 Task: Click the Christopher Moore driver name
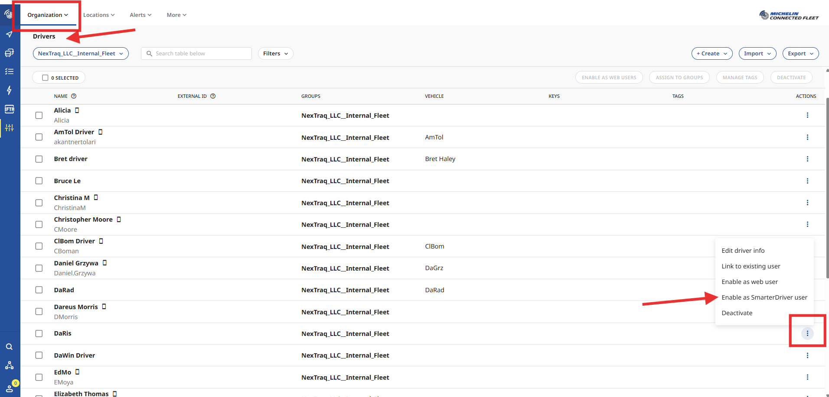pos(83,219)
